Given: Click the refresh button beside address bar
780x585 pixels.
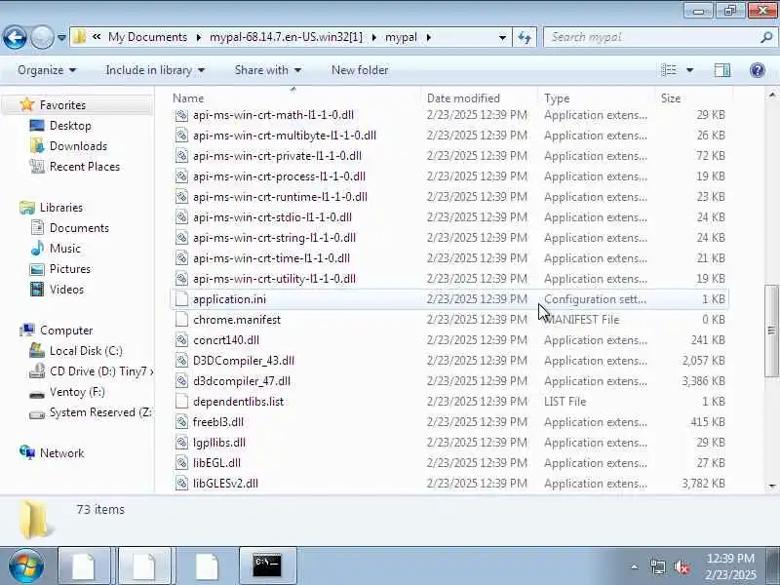Looking at the screenshot, I should click(x=525, y=37).
